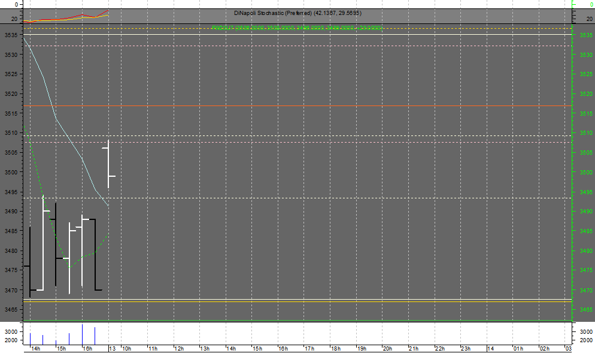
Task: Click the 17h label on the time axis
Action: pyautogui.click(x=309, y=349)
